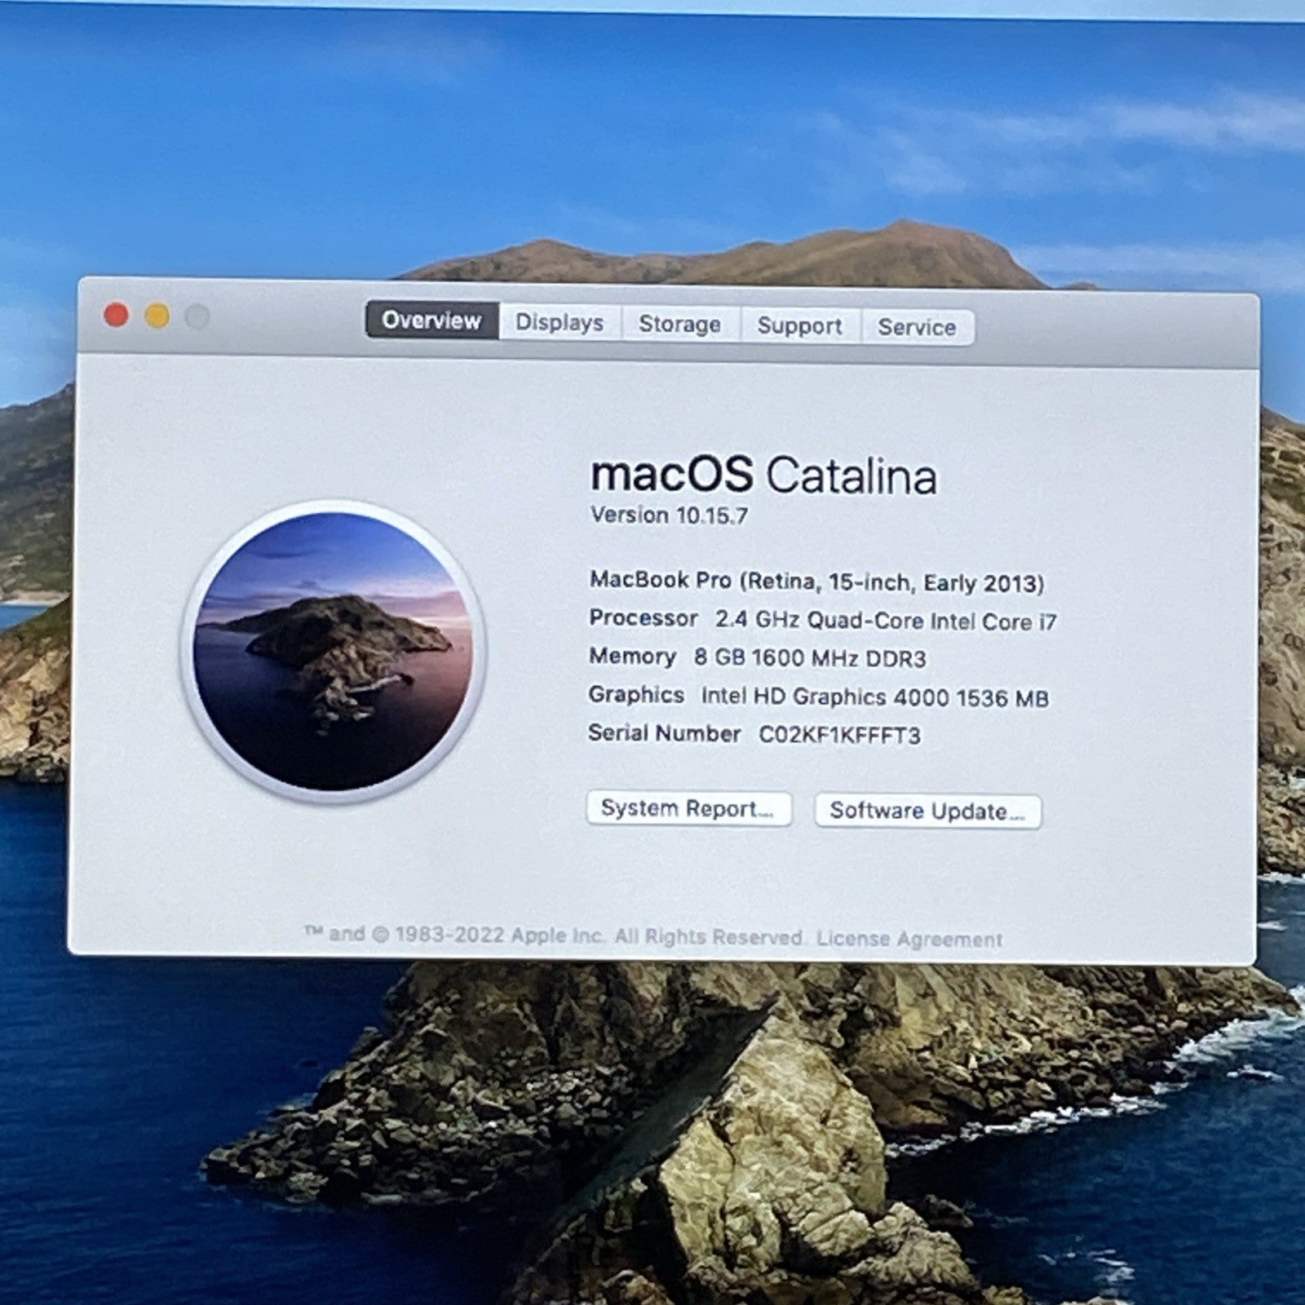Click Version 10.15.7 to reveal build number

[x=669, y=515]
